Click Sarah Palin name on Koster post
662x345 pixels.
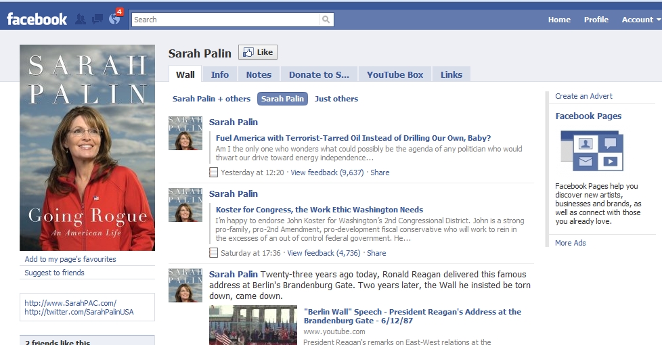tap(234, 194)
